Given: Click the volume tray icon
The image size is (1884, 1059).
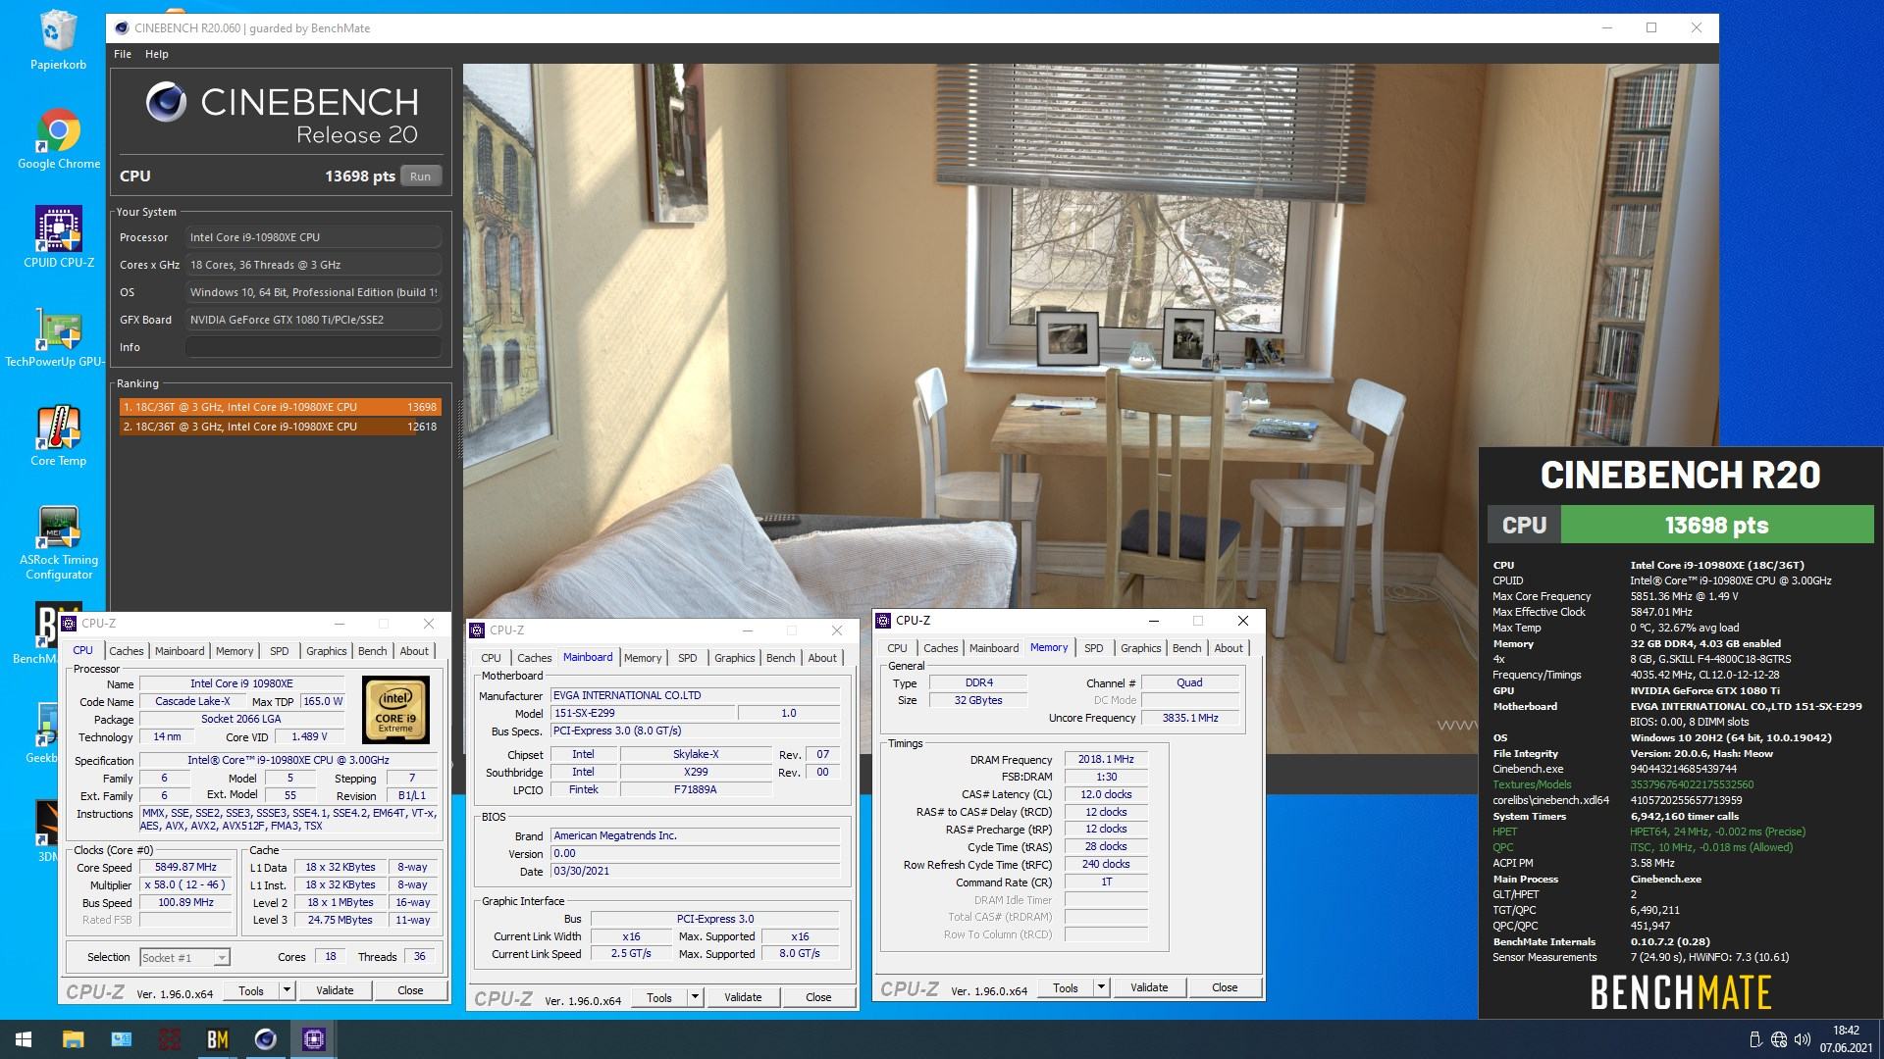Looking at the screenshot, I should click(1803, 1039).
